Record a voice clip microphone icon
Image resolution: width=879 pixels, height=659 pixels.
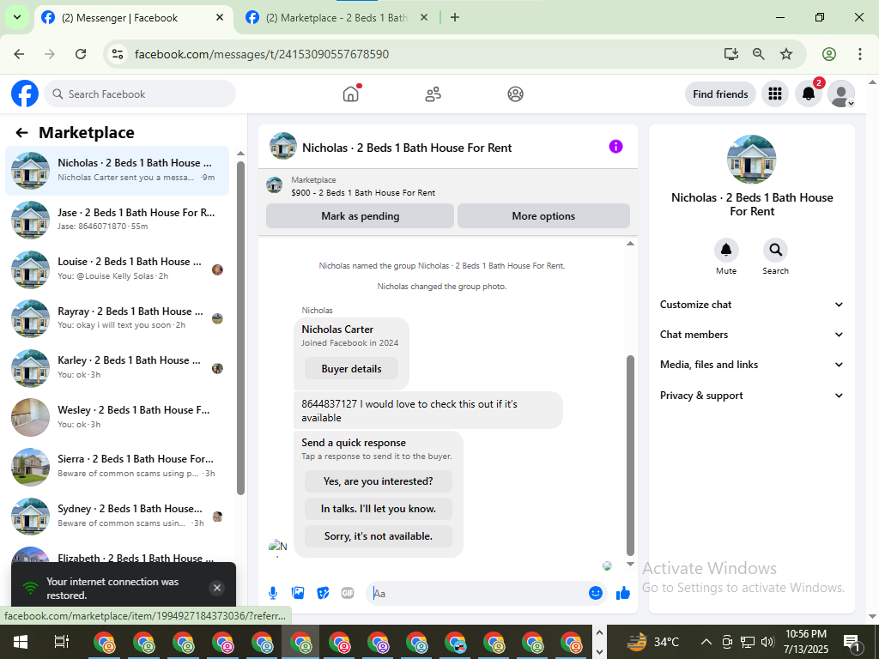pyautogui.click(x=272, y=593)
